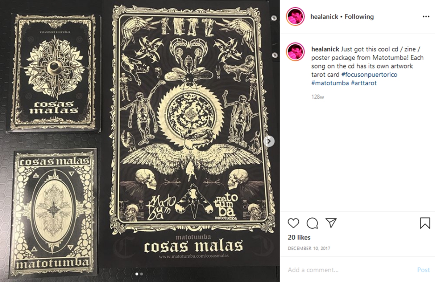Open the healanick username in the caption
Image resolution: width=435 pixels, height=282 pixels.
(325, 49)
